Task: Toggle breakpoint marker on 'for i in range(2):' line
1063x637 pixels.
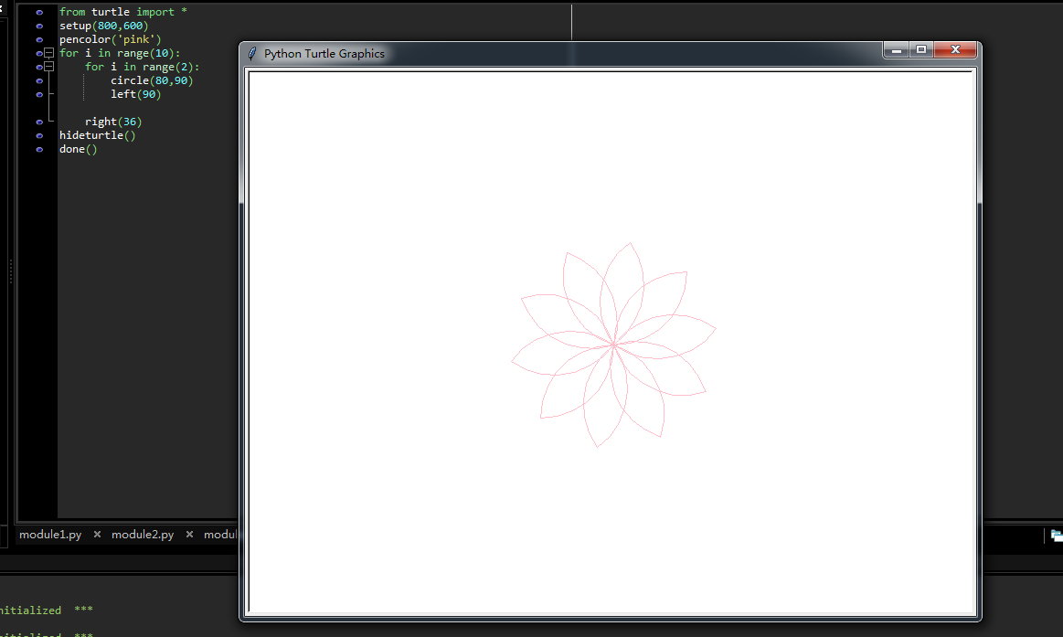Action: tap(39, 67)
